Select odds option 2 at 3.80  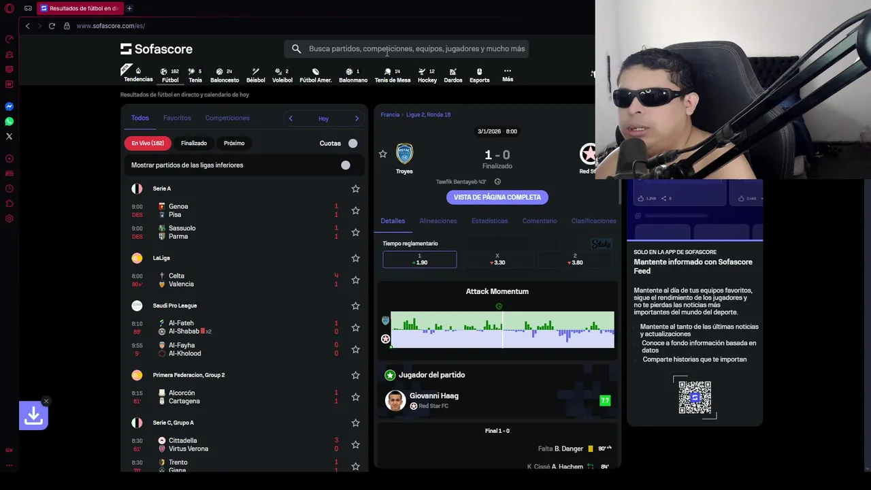[575, 259]
